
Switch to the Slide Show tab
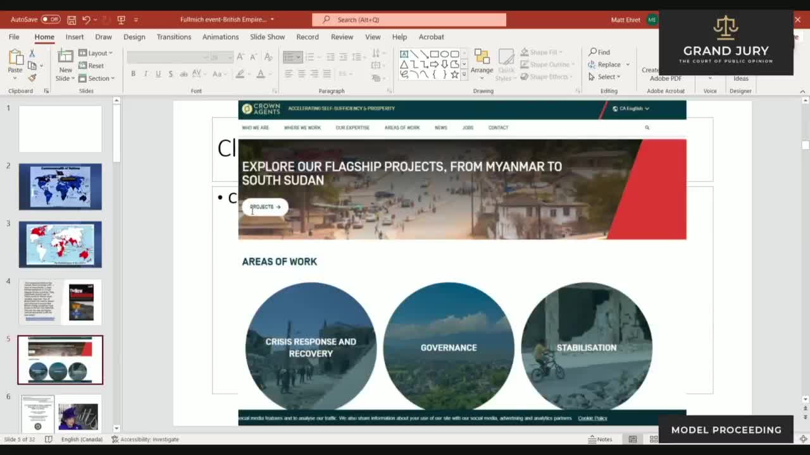pos(267,37)
